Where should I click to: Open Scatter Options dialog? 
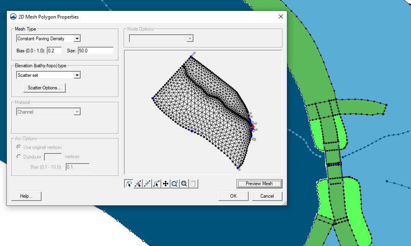[44, 88]
